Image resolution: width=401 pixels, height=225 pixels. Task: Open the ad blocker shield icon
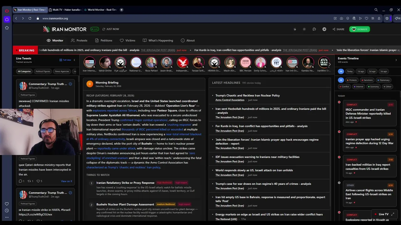point(348,18)
